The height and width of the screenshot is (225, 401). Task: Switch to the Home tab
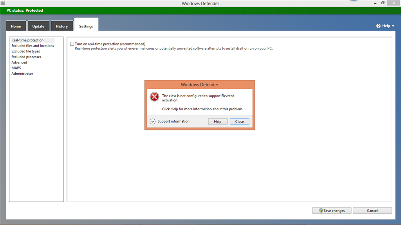click(16, 26)
